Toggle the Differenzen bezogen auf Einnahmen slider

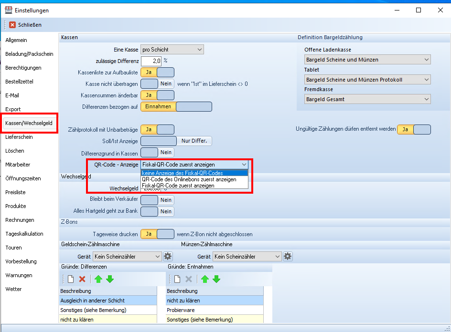tap(176, 107)
